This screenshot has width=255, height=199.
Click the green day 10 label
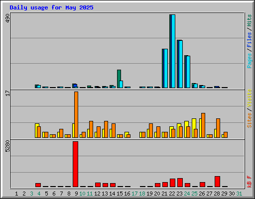coord(82,194)
